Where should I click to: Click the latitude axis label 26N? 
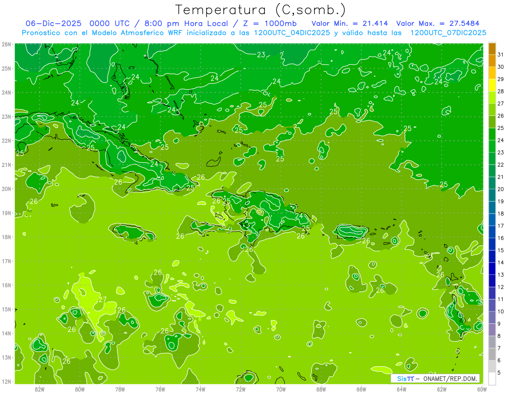[6, 44]
